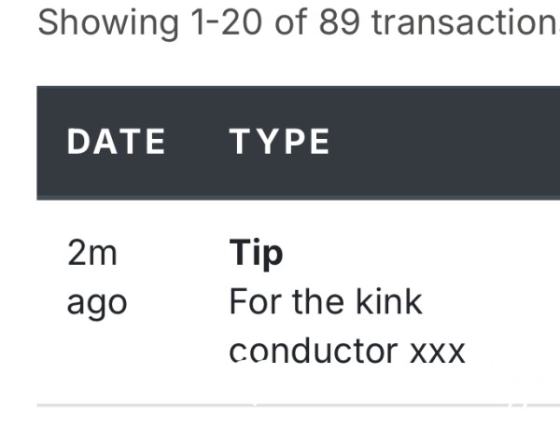This screenshot has height=429, width=560.
Task: Select the '2m ago' date cell
Action: [x=97, y=277]
